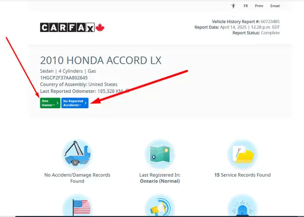This screenshot has height=217, width=304.
Task: Click the odometer info icon
Action: click(127, 91)
